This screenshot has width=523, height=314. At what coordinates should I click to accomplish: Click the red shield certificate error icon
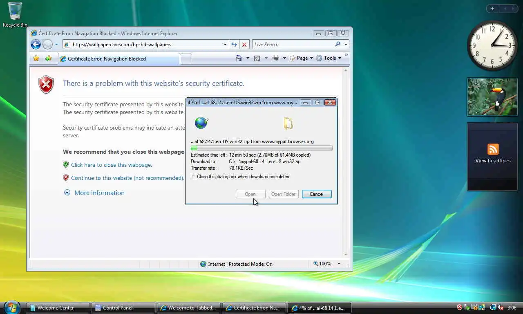[x=46, y=85]
